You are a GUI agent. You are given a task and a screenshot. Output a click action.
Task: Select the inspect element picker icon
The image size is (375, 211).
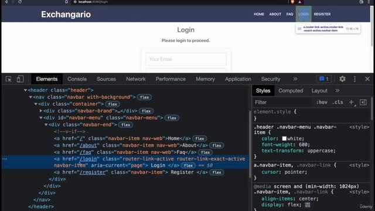click(8, 79)
